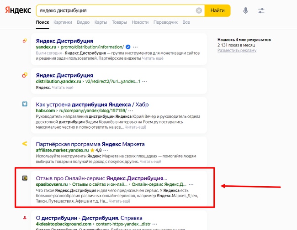The height and width of the screenshot is (230, 297).
Task: Open more options dots for 4kdesktopbackground.com result
Action: (155, 224)
